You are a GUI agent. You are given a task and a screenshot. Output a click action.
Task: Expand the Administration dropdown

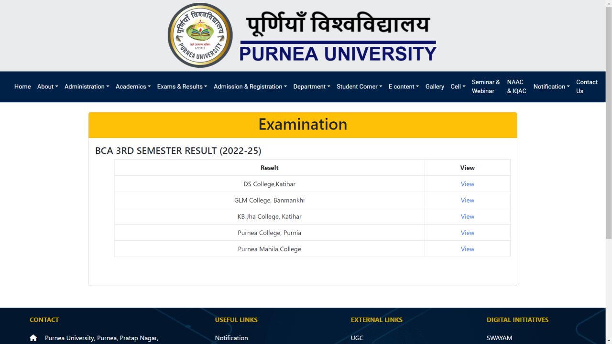87,86
